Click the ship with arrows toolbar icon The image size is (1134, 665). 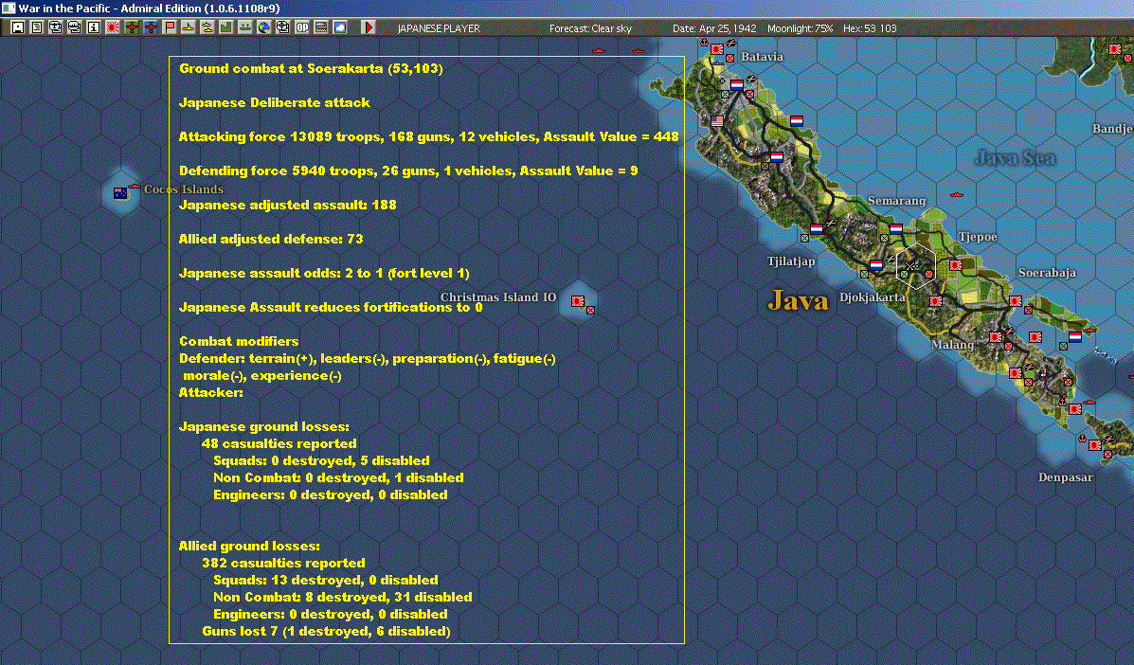[244, 27]
